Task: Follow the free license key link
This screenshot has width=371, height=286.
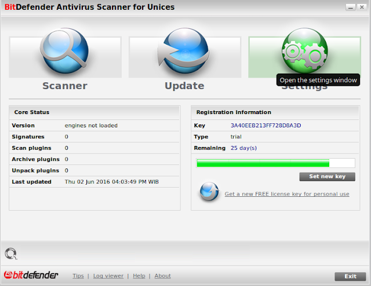Action: tap(287, 194)
